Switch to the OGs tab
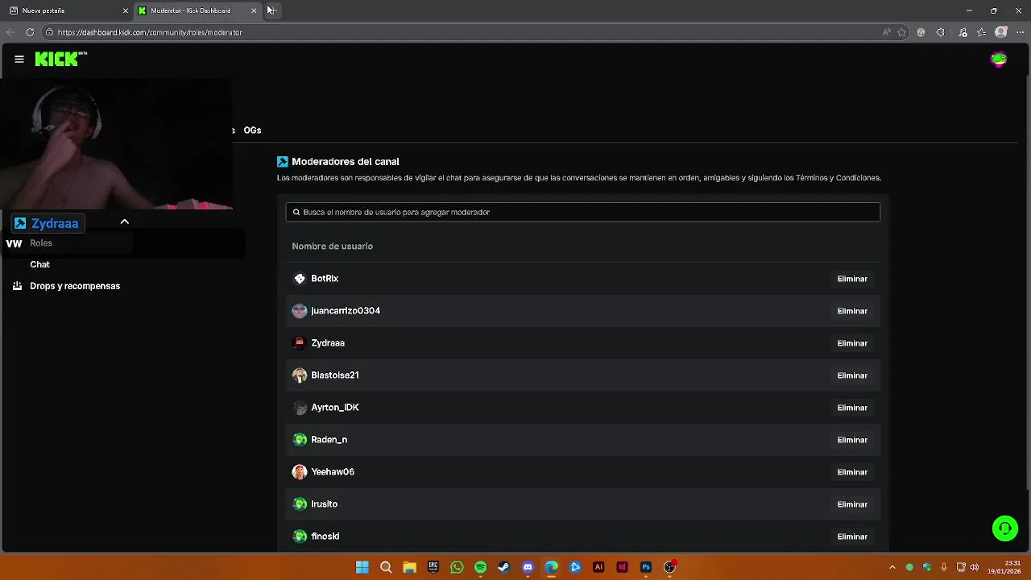 click(x=252, y=130)
